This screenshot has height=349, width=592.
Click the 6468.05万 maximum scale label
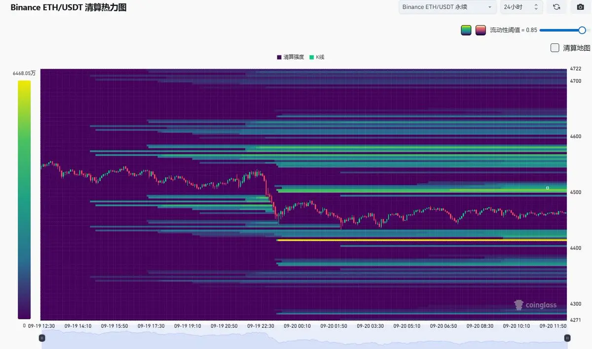tap(24, 73)
